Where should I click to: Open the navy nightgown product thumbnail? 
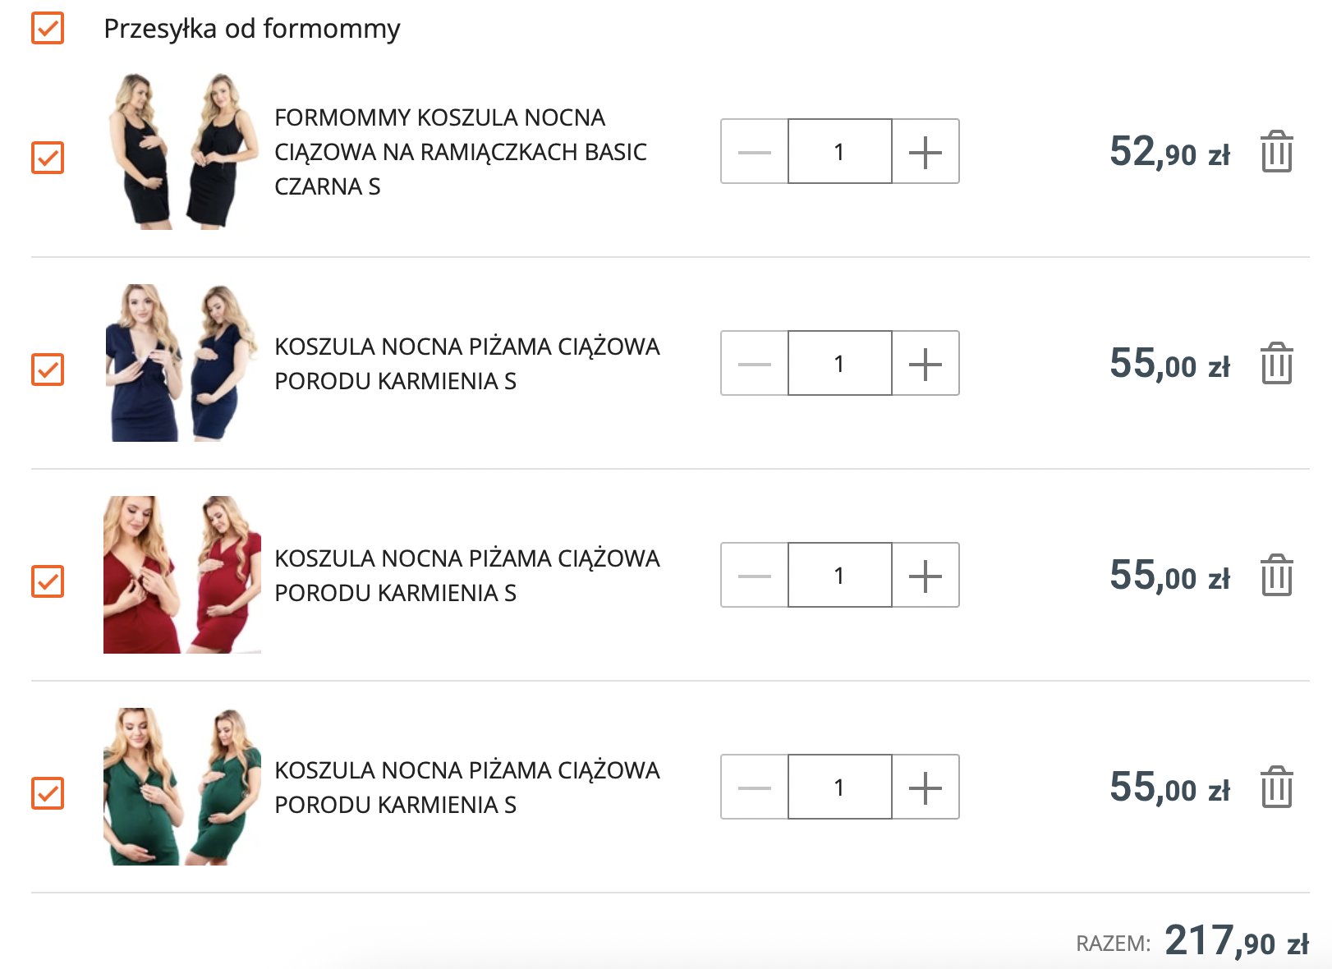coord(181,363)
